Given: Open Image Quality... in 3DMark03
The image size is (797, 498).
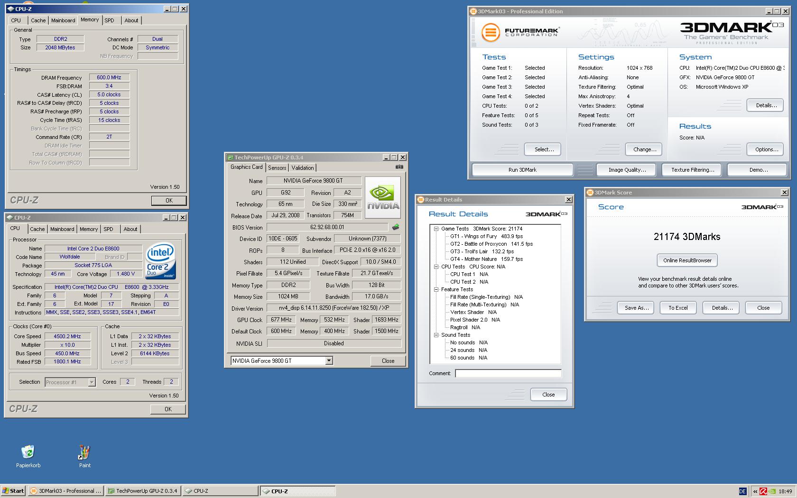Looking at the screenshot, I should [x=627, y=170].
